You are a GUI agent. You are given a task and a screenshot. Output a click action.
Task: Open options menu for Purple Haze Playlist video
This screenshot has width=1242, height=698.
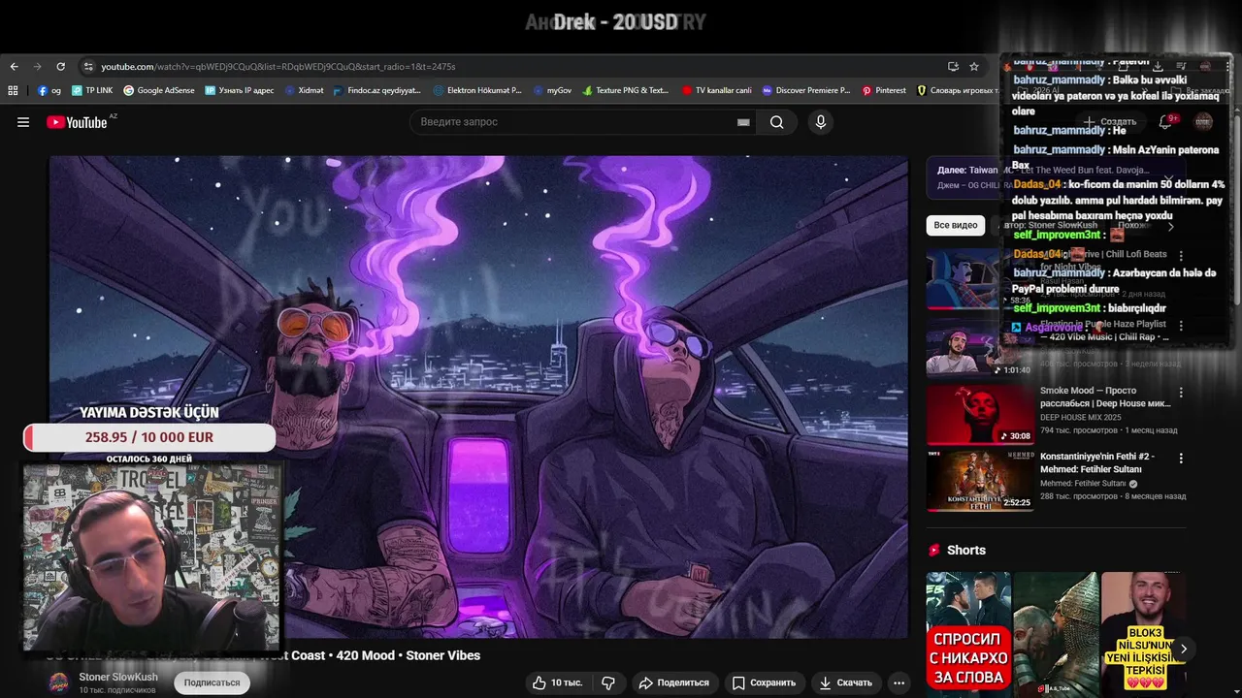pos(1181,325)
